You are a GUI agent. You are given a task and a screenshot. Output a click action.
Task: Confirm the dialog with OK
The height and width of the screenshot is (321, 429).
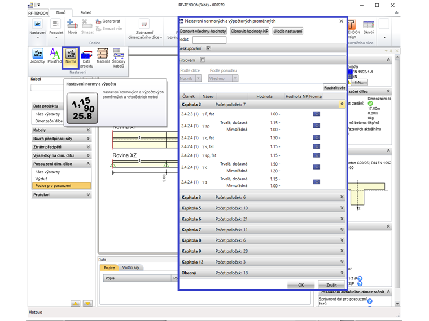point(301,285)
